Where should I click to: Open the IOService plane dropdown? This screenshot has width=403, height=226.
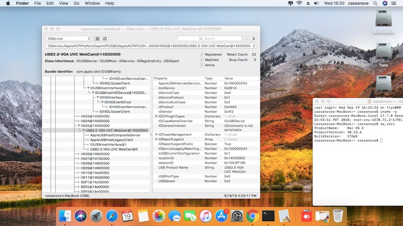68,39
